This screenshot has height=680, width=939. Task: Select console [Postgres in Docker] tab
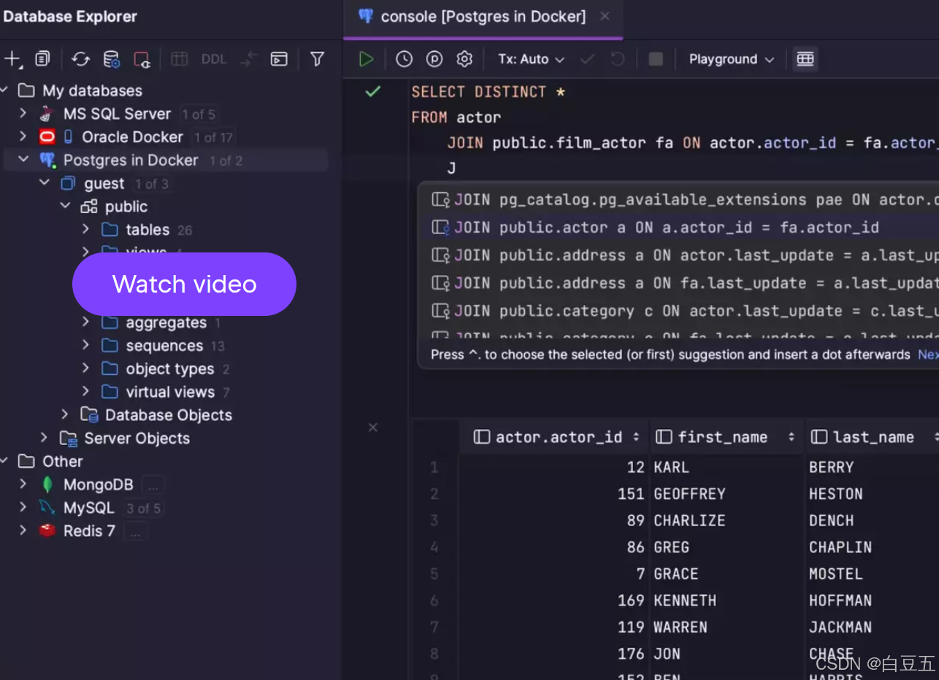pyautogui.click(x=483, y=16)
